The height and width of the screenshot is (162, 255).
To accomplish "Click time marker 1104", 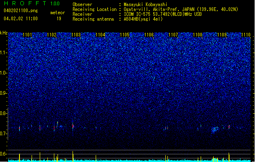I will [101, 35].
